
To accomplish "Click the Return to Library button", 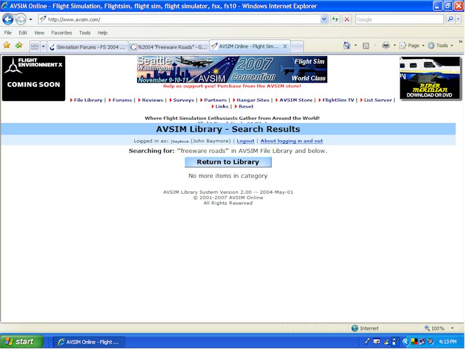I will 228,162.
